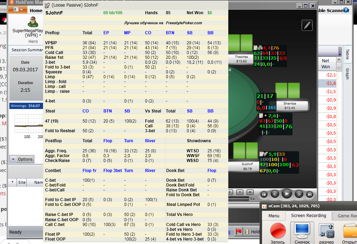Step to previous action in replayer
357x244 pixels.
(274, 194)
